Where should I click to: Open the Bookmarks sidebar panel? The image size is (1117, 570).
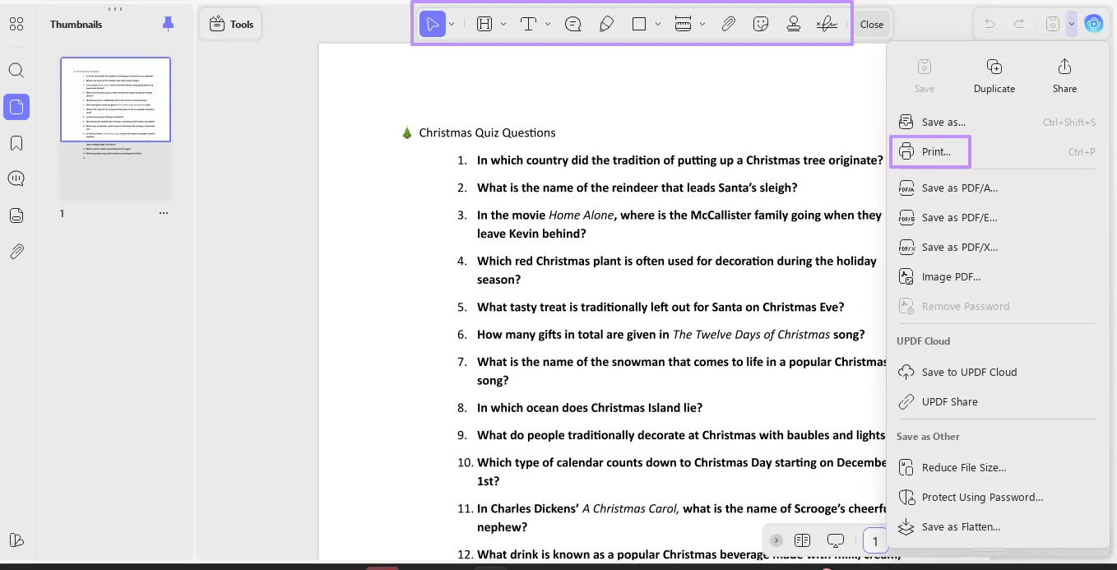click(x=16, y=142)
